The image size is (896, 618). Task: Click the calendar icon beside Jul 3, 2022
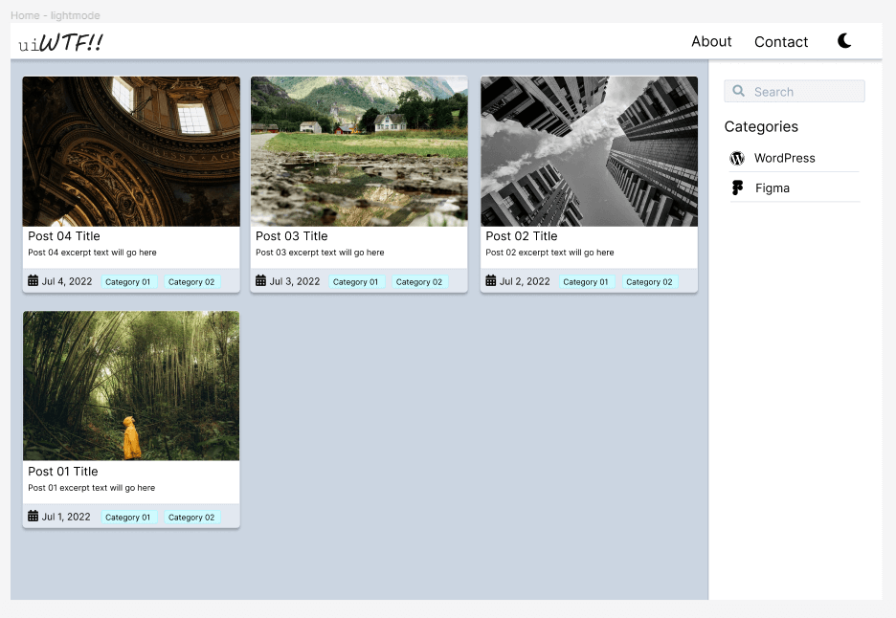pos(260,280)
